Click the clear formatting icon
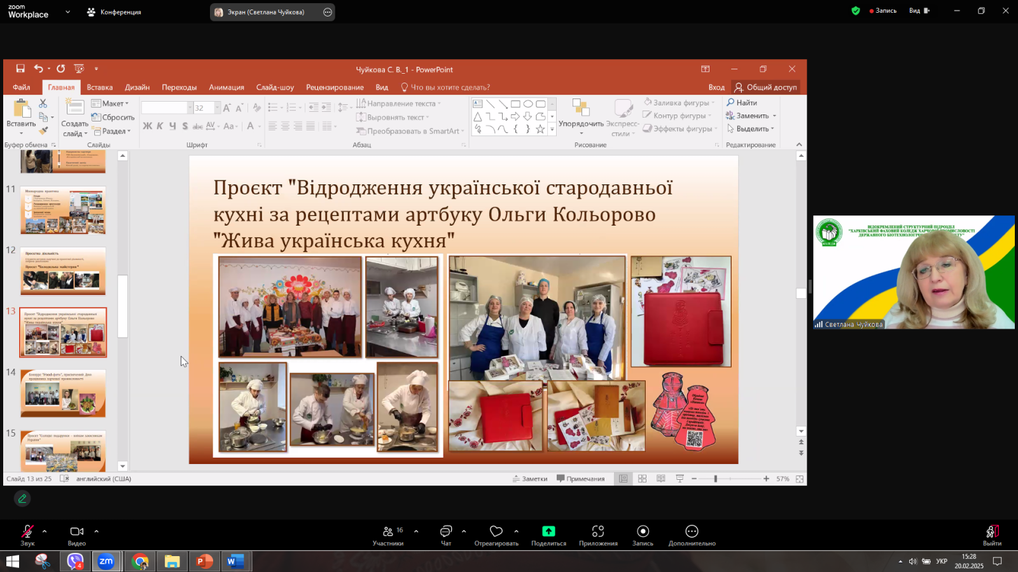 click(256, 108)
